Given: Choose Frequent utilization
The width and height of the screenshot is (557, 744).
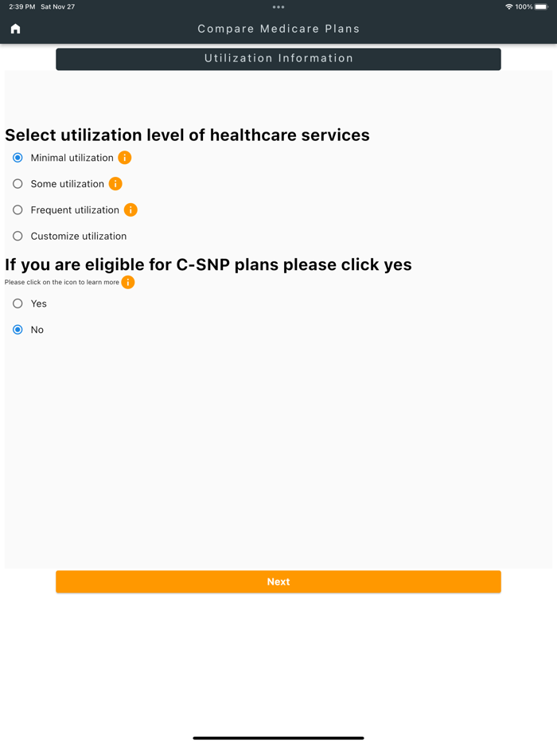Looking at the screenshot, I should click(x=18, y=209).
